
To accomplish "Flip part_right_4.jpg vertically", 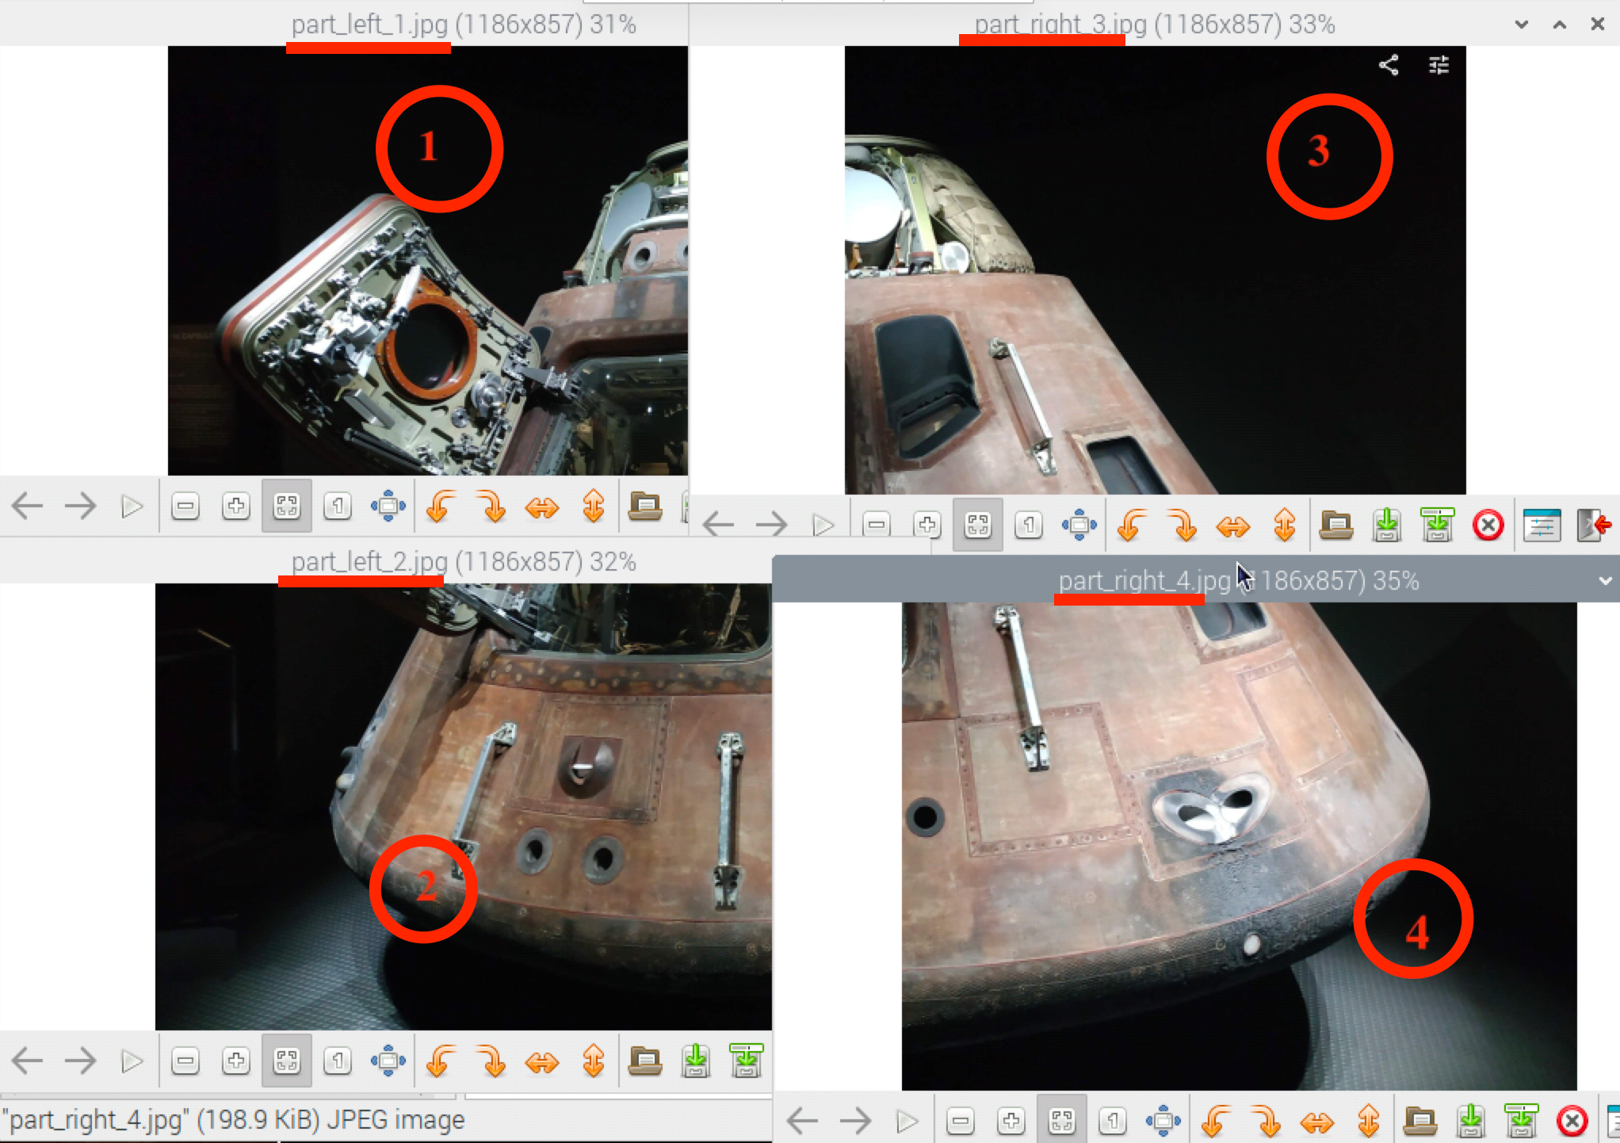I will pos(1369,1121).
